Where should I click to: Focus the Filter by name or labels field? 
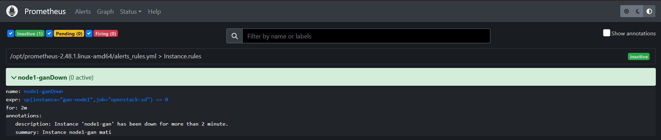[366, 36]
